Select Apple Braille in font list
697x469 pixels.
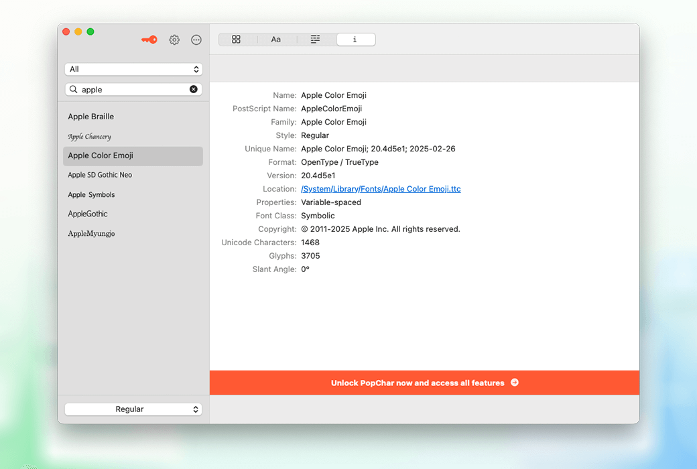coord(91,117)
